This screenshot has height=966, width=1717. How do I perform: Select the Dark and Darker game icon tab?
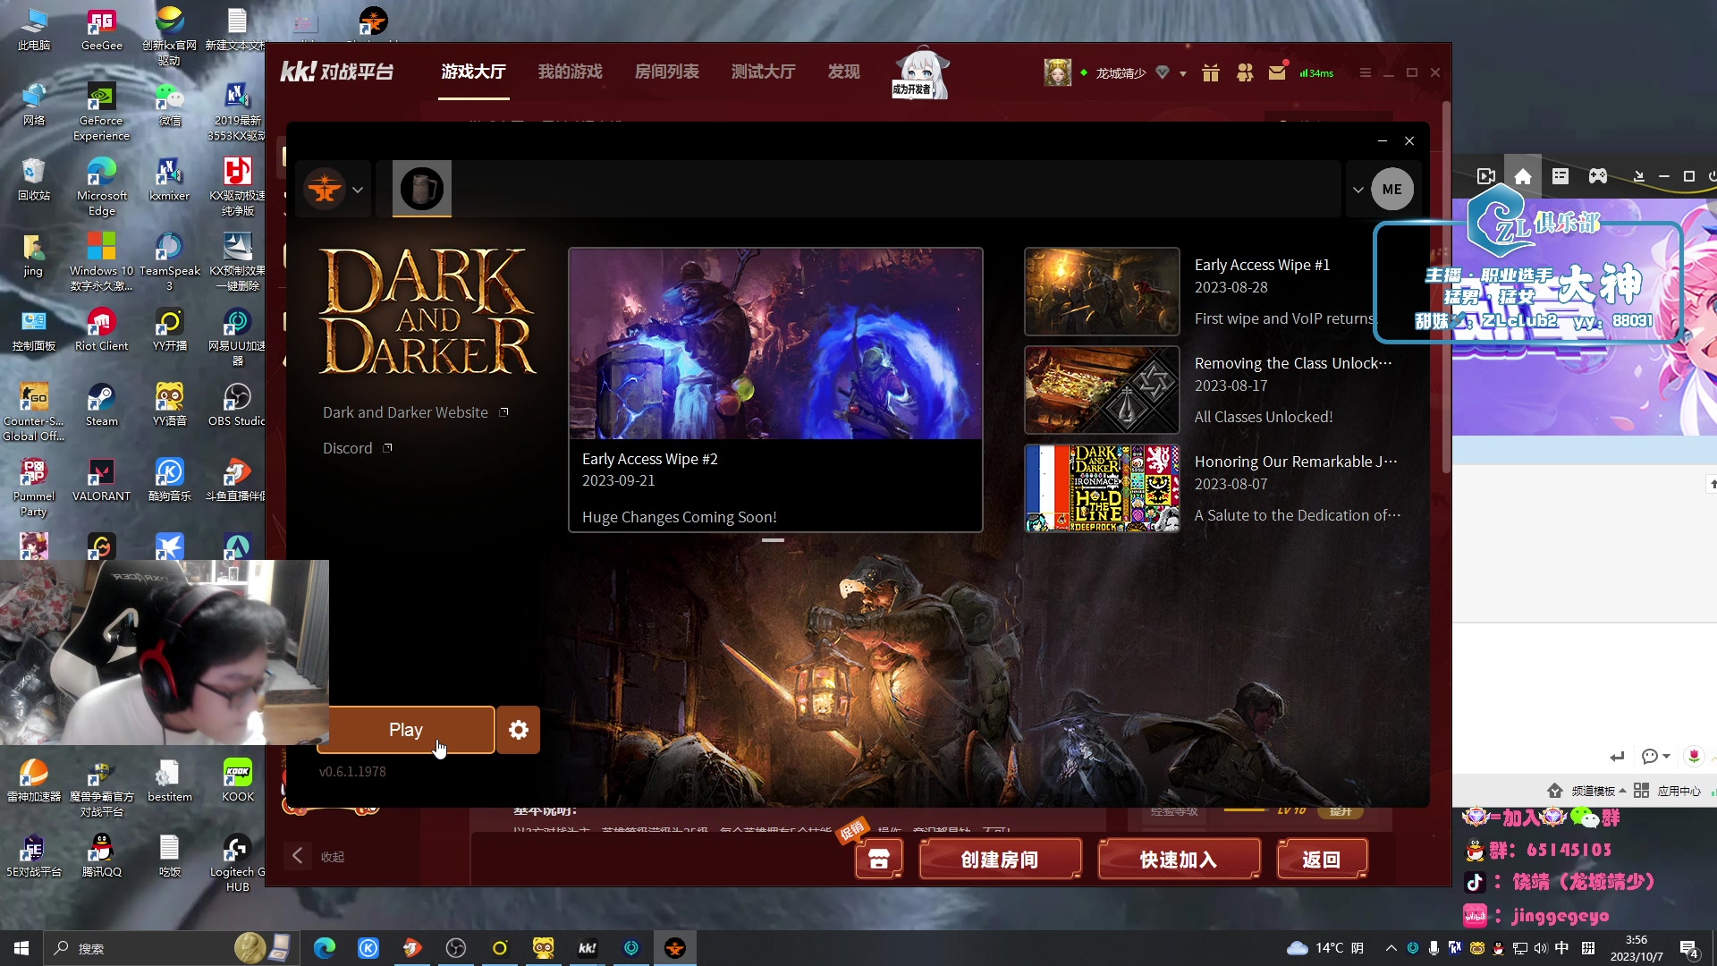tap(422, 189)
